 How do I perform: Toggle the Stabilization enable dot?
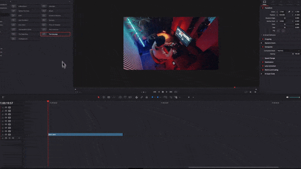(262, 62)
